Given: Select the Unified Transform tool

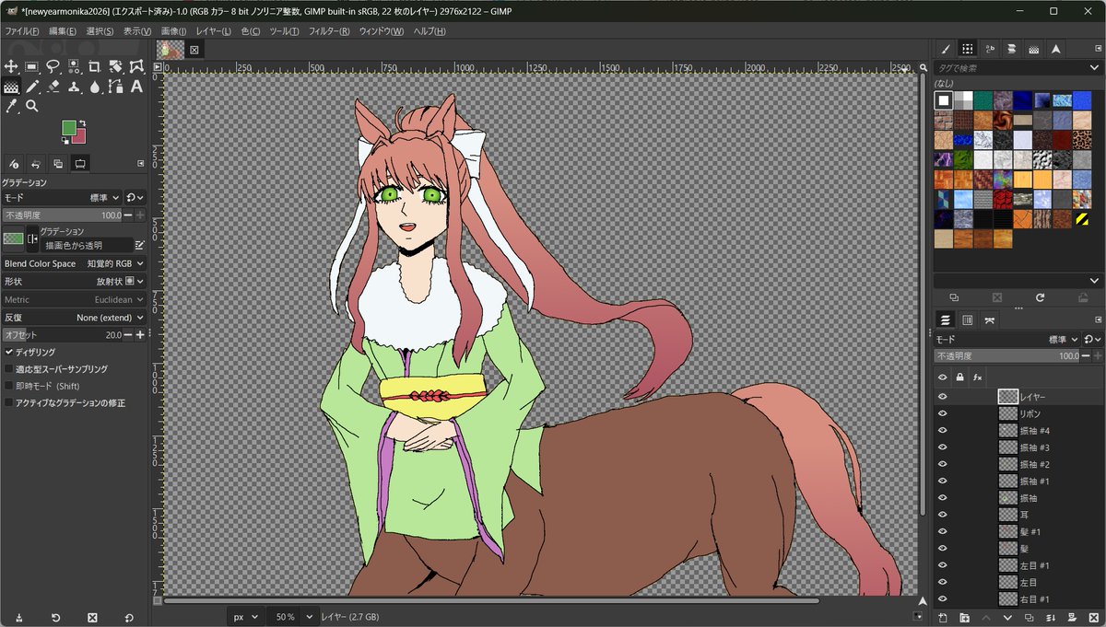Looking at the screenshot, I should point(115,66).
